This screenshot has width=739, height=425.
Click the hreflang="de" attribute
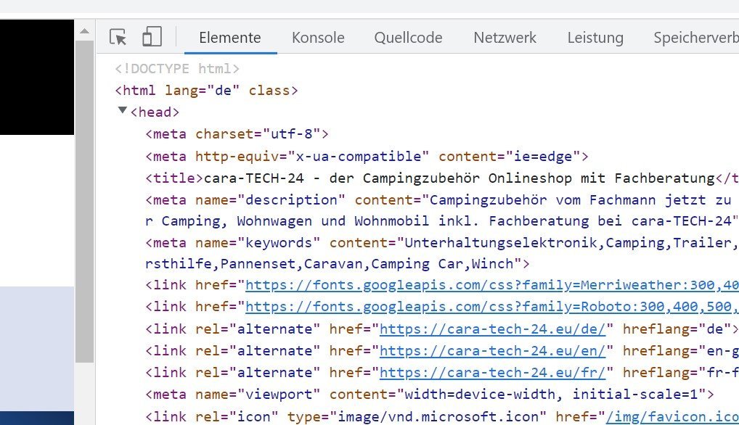(677, 329)
